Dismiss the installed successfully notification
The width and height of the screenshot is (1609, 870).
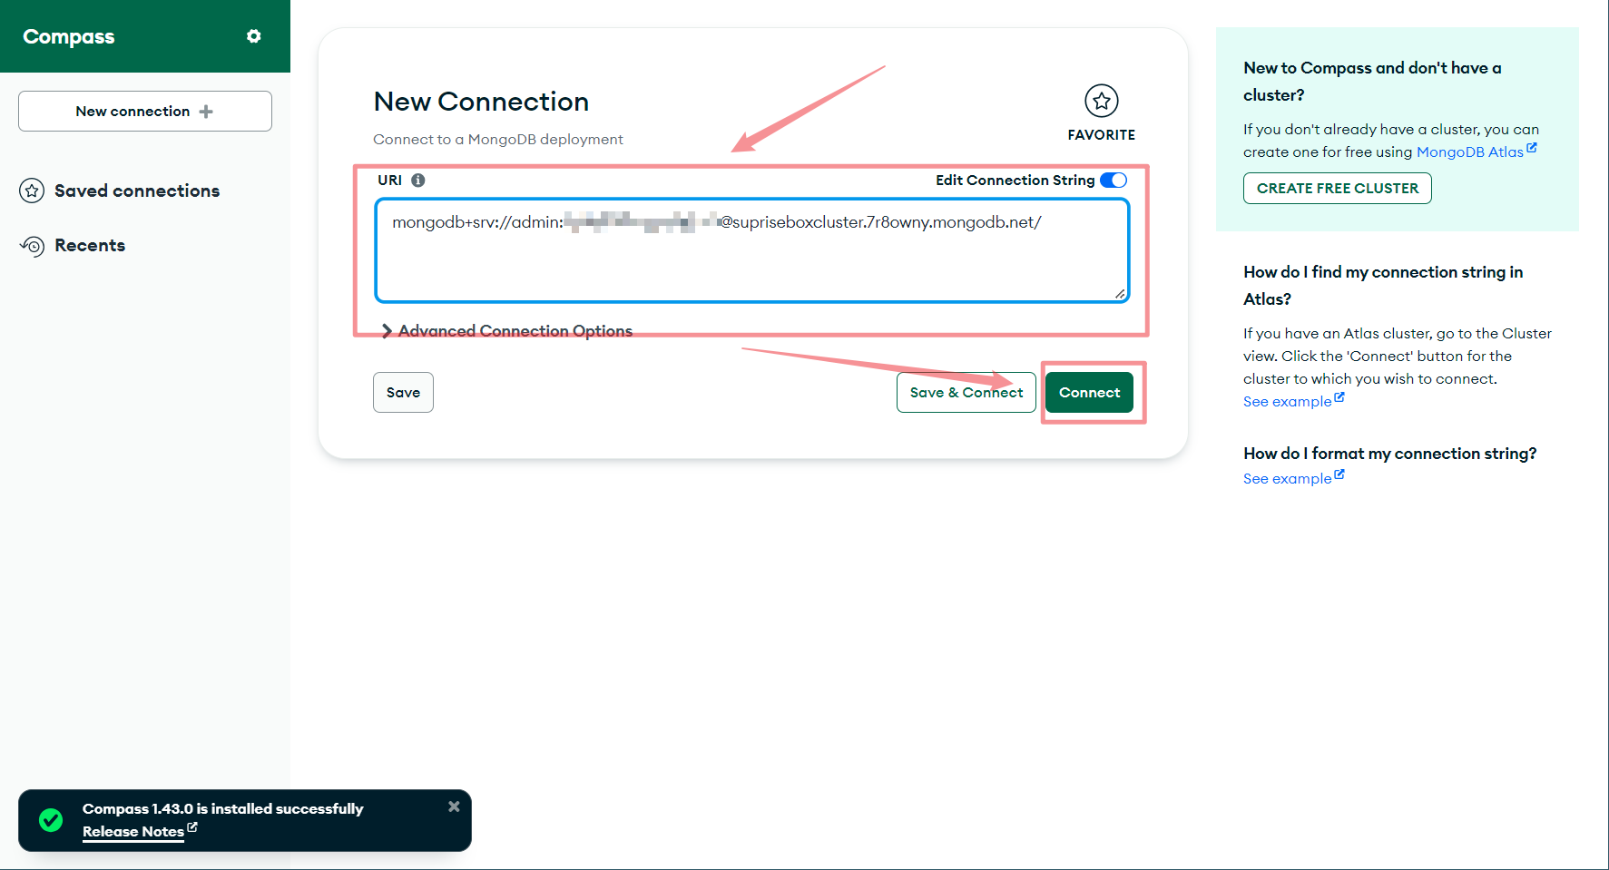pos(454,806)
